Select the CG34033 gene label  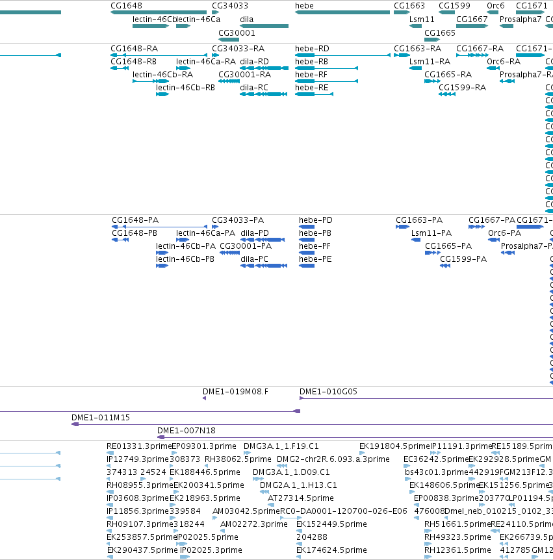click(229, 6)
